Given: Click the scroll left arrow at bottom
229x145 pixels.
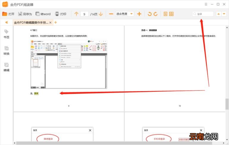Looking at the screenshot, I should coord(15,143).
